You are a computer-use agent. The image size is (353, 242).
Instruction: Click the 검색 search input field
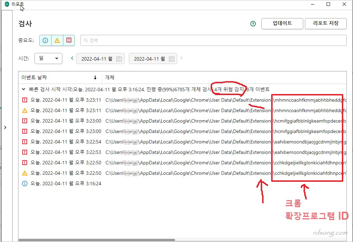point(213,40)
